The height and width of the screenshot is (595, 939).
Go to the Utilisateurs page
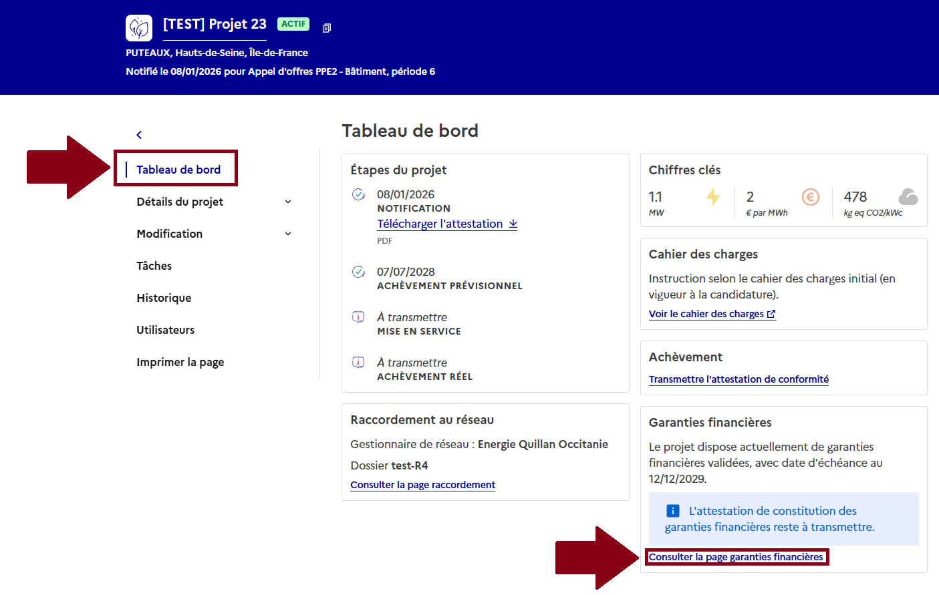(x=166, y=330)
